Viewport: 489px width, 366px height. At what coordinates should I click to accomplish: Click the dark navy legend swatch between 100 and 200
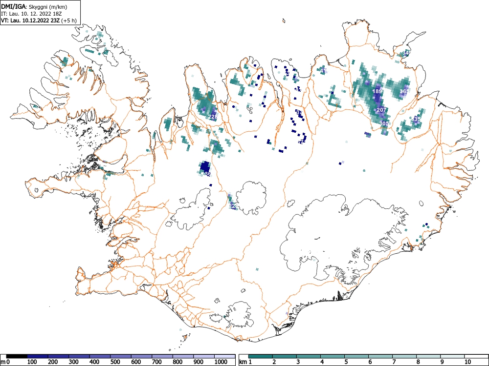click(38, 356)
